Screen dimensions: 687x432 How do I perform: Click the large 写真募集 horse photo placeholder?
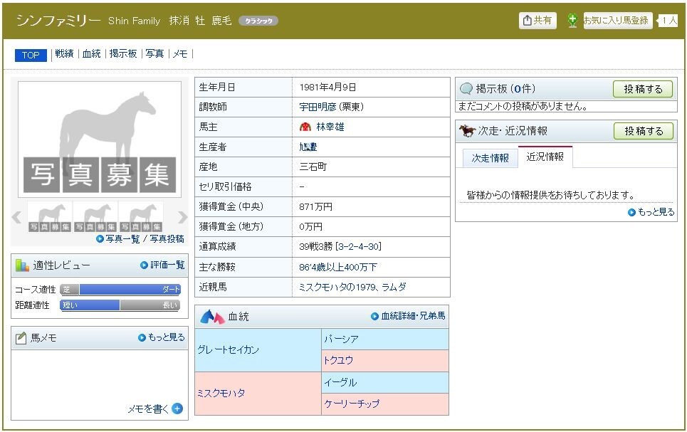tap(100, 139)
